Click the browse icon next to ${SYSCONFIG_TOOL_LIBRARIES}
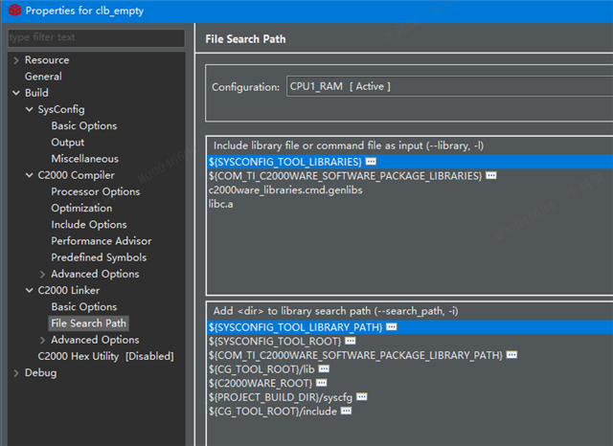Viewport: 613px width, 446px height. tap(371, 162)
